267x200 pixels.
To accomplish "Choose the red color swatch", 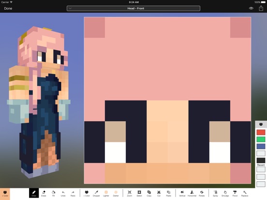I will click(261, 132).
